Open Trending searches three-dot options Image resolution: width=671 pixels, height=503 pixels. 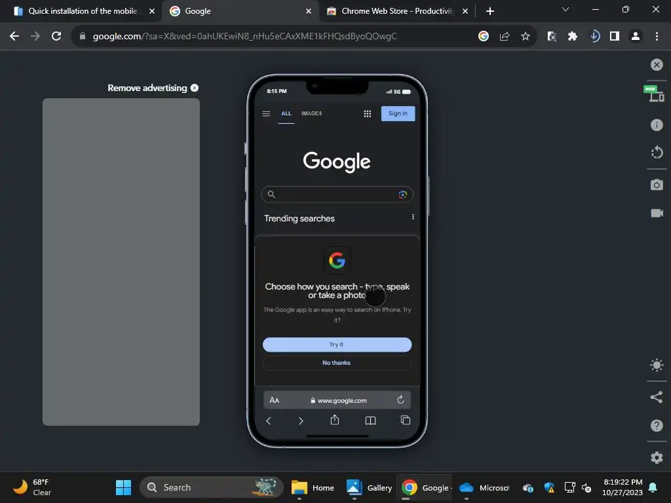point(413,217)
